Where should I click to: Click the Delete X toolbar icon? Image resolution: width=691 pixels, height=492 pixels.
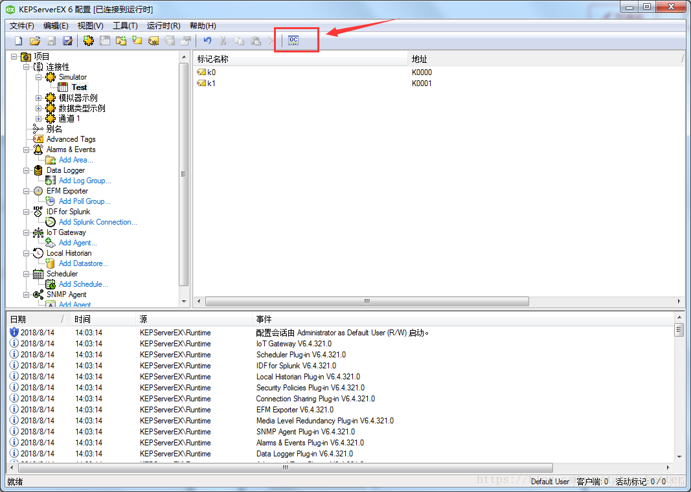point(271,41)
